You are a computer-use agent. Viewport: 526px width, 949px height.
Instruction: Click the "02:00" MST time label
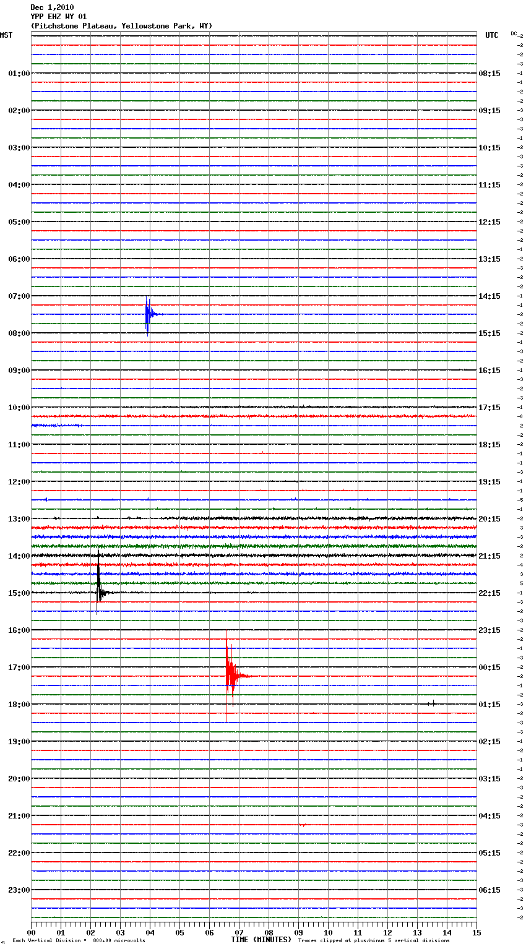tap(19, 111)
